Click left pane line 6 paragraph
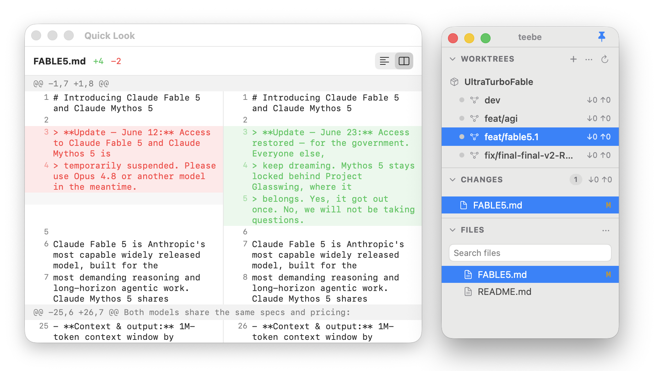This screenshot has width=672, height=371. [x=124, y=255]
